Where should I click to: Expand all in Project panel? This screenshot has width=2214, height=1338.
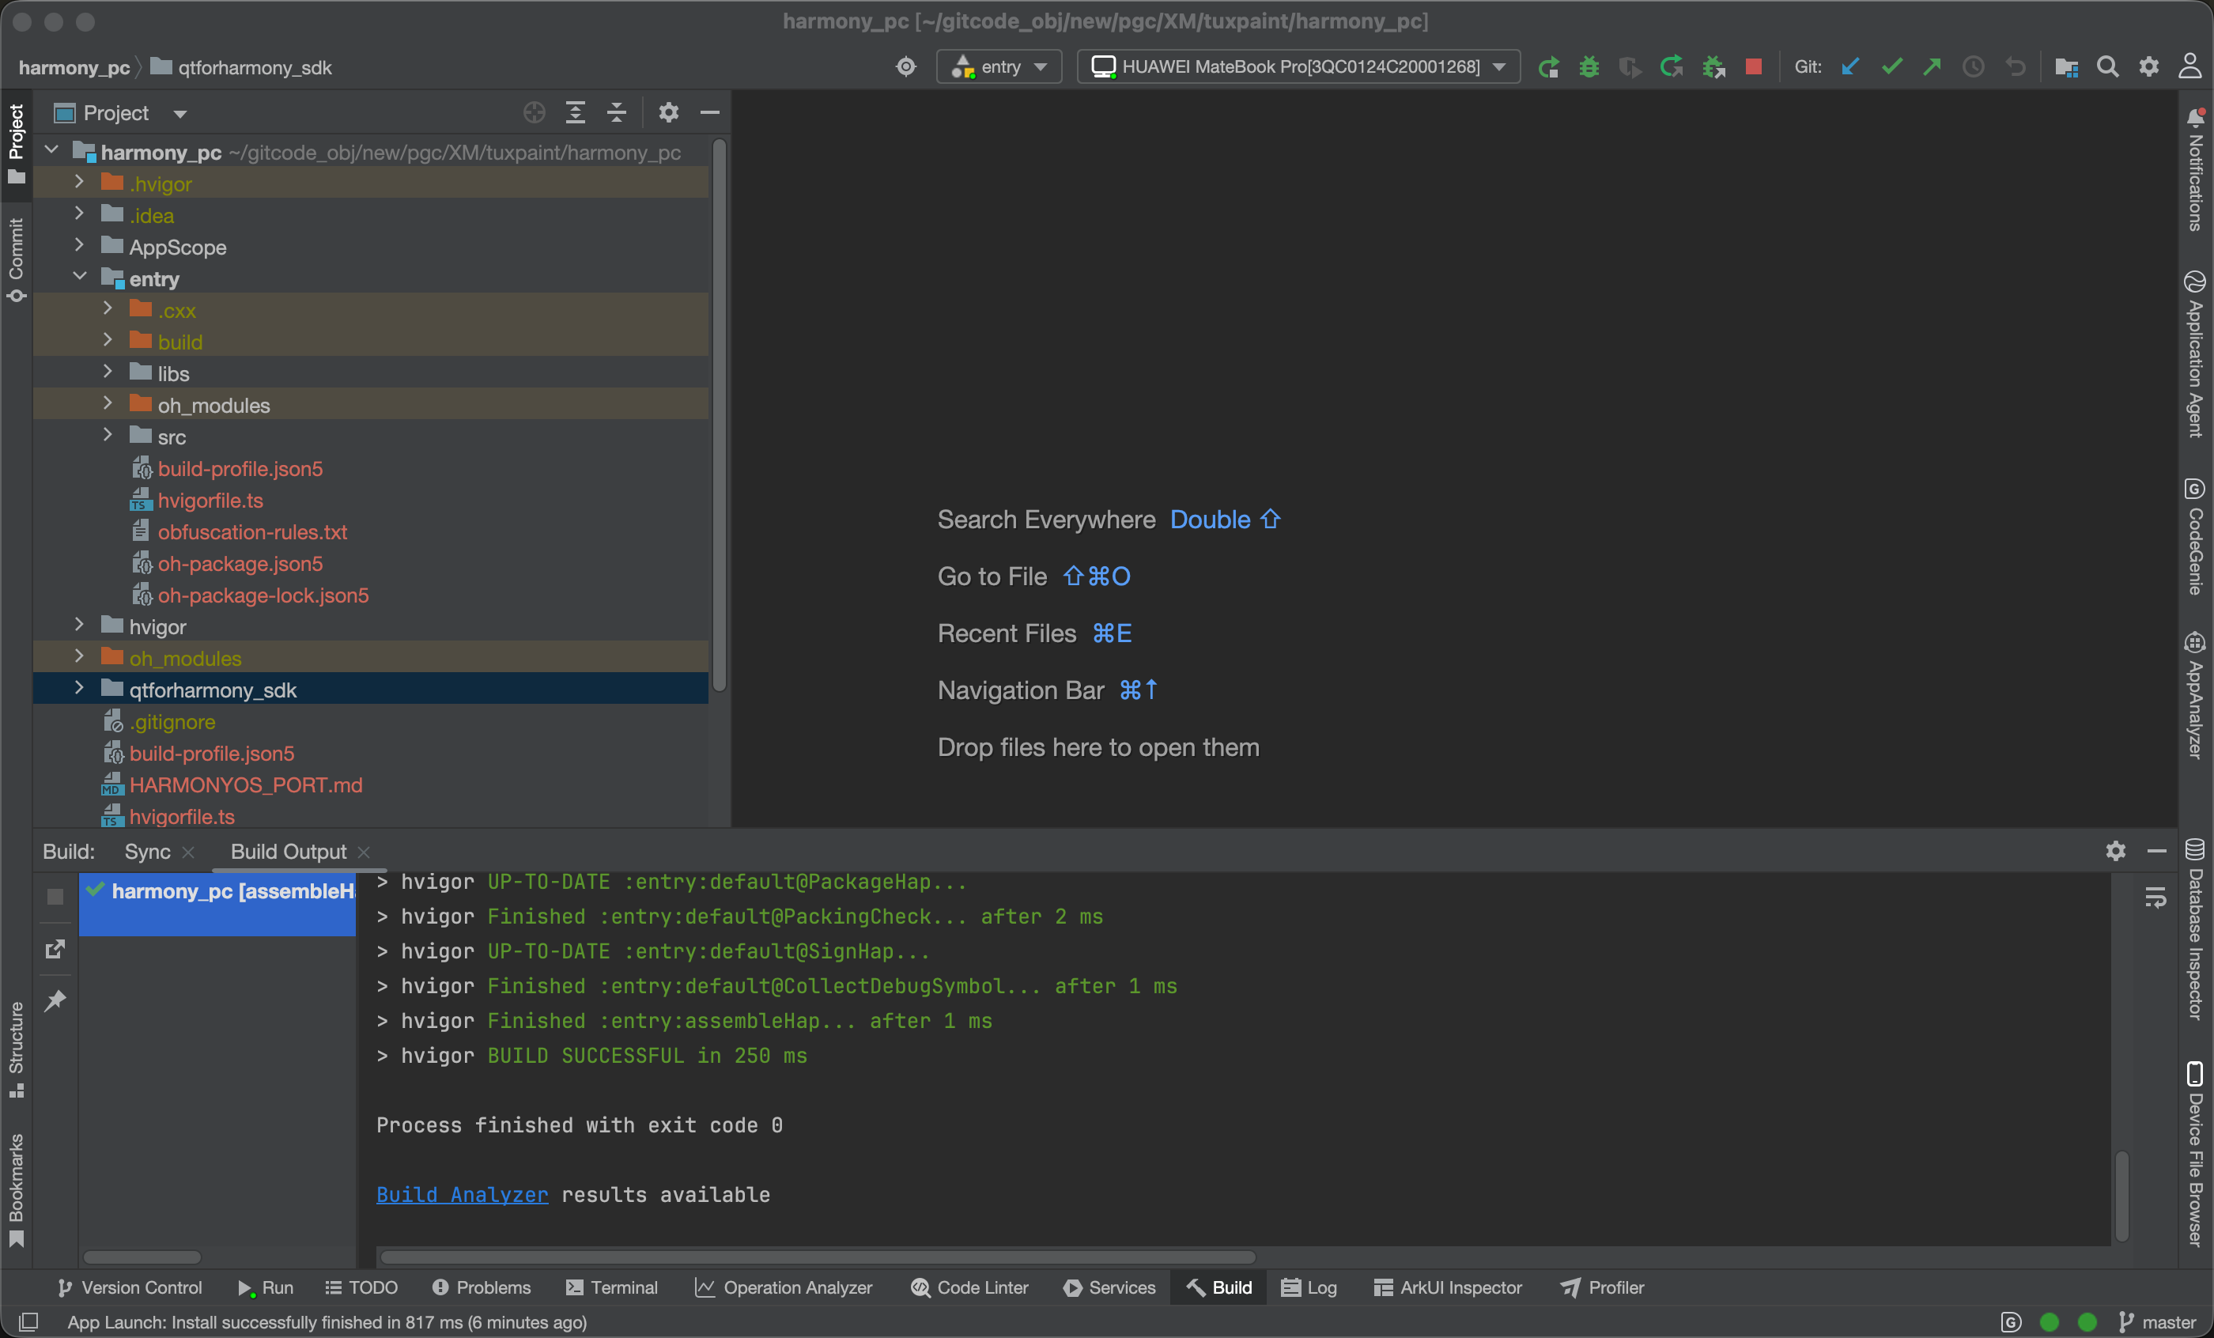coord(575,112)
